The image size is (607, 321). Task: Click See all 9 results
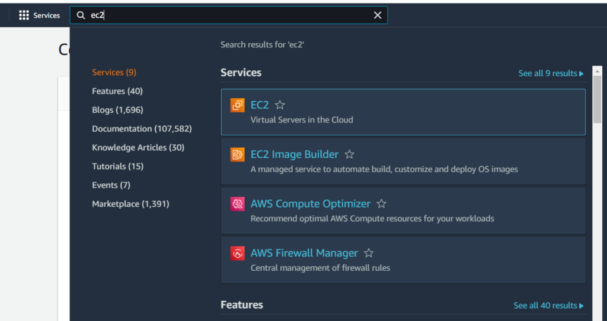[551, 73]
